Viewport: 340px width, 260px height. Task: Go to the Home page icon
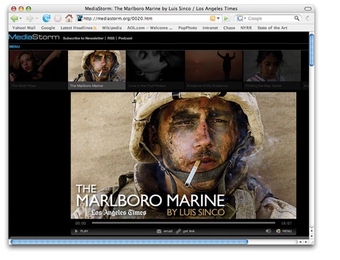click(69, 18)
